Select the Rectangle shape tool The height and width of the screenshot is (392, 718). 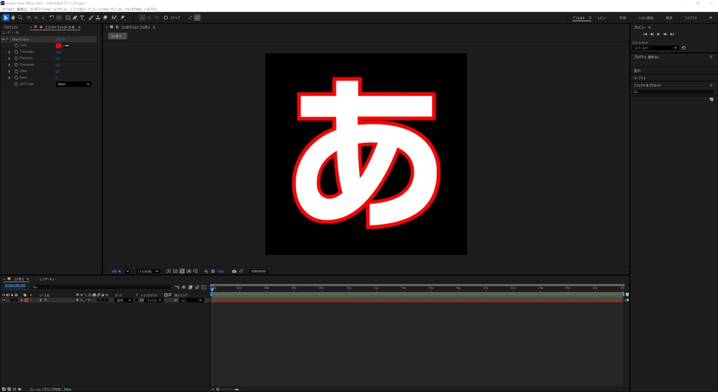(68, 17)
